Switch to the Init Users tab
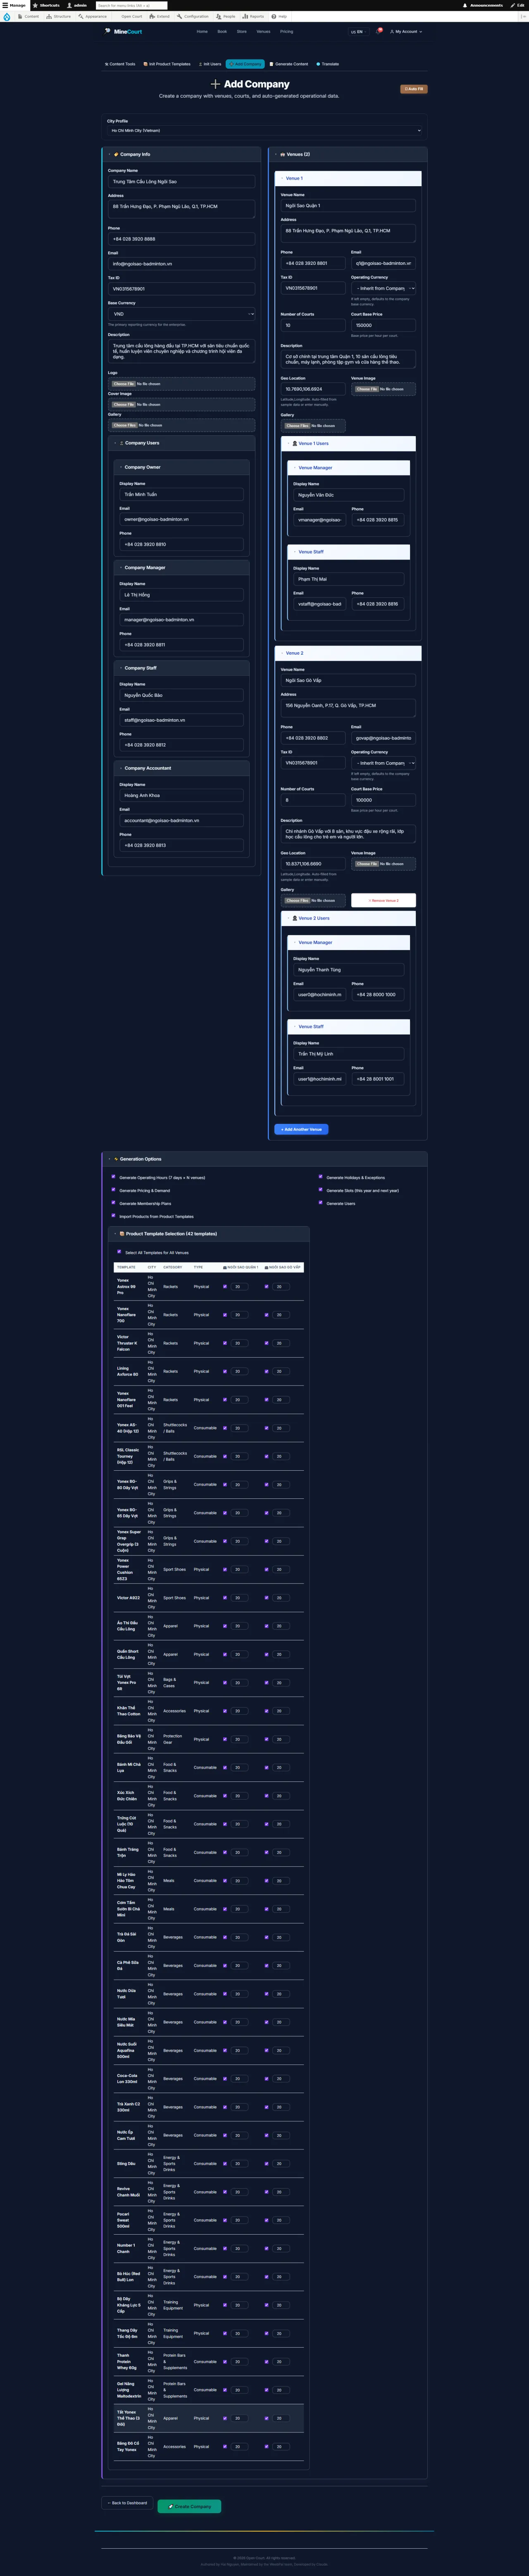 (x=210, y=64)
